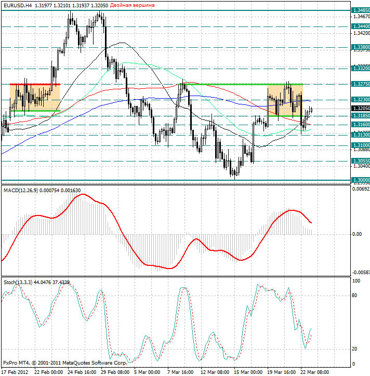Select the 1.34400 price level tag
The image size is (370, 376).
pos(361,26)
